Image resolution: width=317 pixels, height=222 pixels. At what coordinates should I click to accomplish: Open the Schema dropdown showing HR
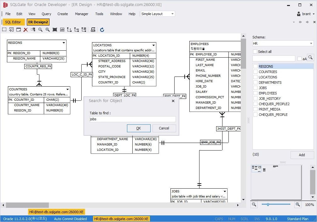click(311, 43)
